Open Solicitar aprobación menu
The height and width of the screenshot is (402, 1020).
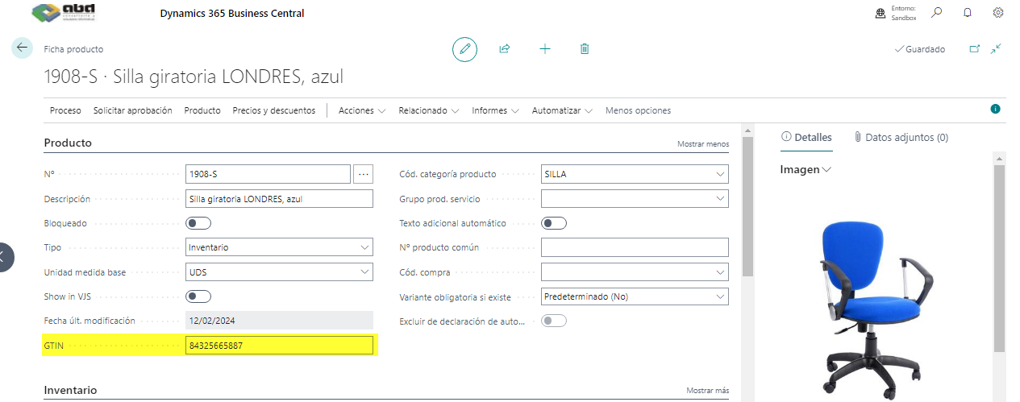pos(133,110)
